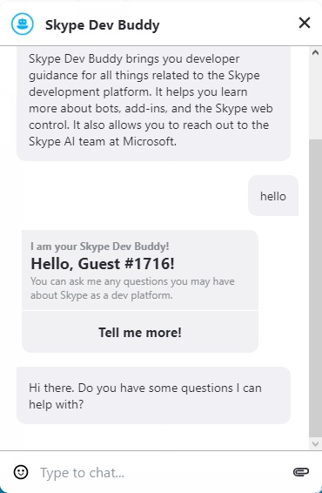Image resolution: width=322 pixels, height=493 pixels.
Task: Click the chat scrollbar thumb
Action: click(x=315, y=287)
